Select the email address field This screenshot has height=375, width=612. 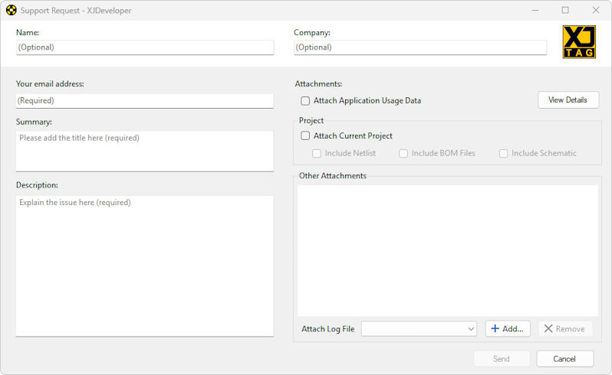(x=144, y=100)
